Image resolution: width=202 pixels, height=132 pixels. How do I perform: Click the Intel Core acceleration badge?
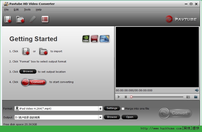[104, 39]
